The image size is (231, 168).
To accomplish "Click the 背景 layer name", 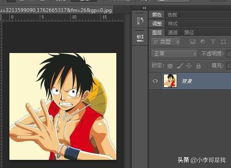I will (x=187, y=81).
